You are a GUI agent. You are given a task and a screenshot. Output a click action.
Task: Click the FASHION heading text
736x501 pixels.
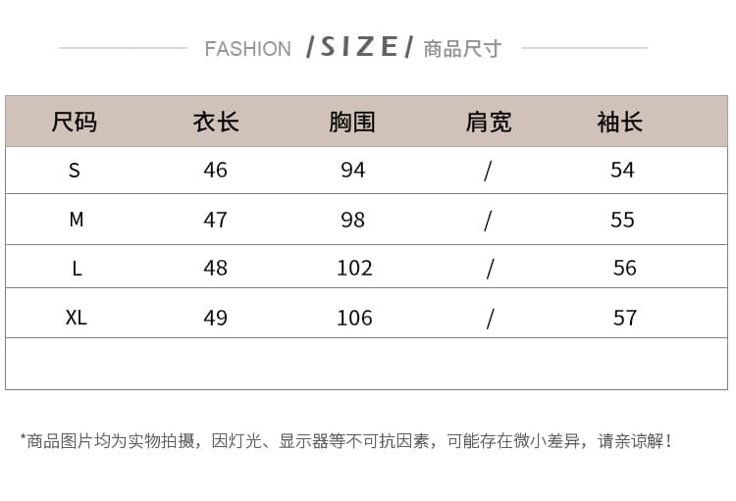[x=248, y=49]
